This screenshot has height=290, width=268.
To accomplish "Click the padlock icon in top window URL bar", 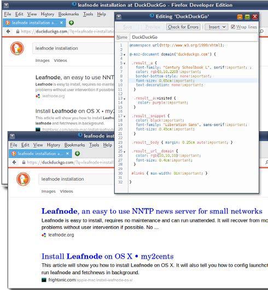I will (x=18, y=32).
